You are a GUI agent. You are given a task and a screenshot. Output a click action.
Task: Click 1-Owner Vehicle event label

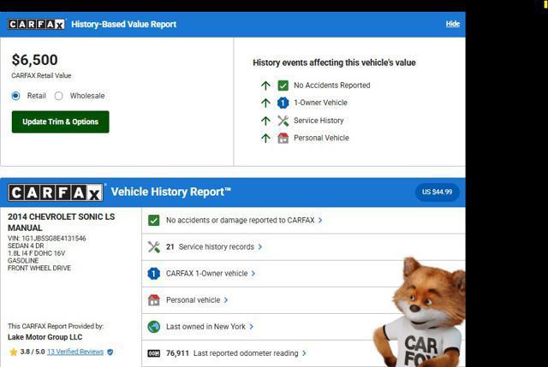[320, 103]
